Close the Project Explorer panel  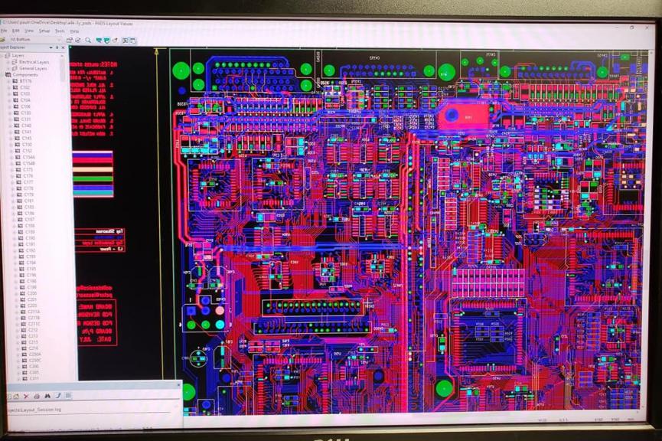[x=63, y=47]
